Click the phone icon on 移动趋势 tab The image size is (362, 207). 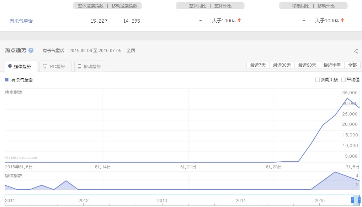click(79, 66)
